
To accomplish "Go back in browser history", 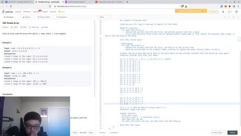I will (3, 6).
